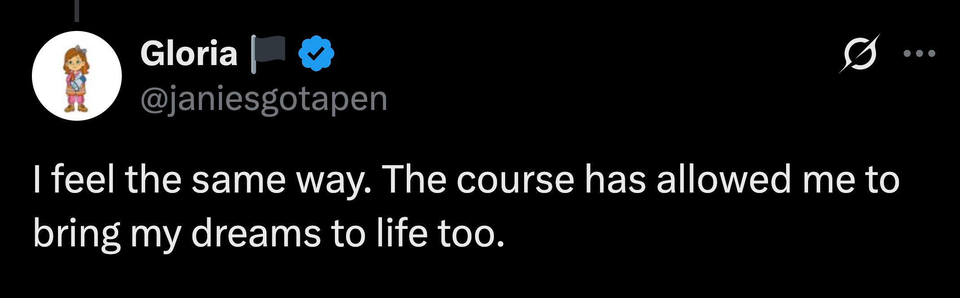This screenshot has height=298, width=960.
Task: Click the word "bring" in the tweet
Action: tap(76, 233)
